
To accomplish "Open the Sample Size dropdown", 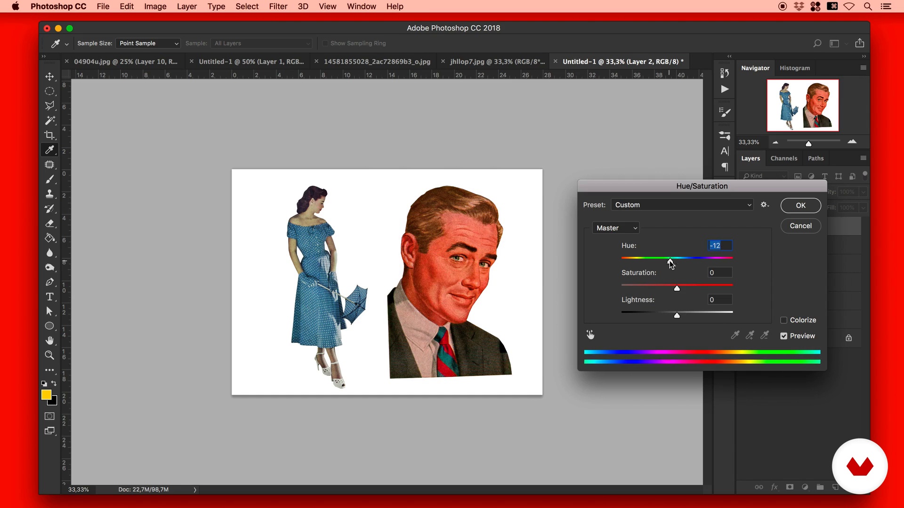I will pyautogui.click(x=148, y=43).
